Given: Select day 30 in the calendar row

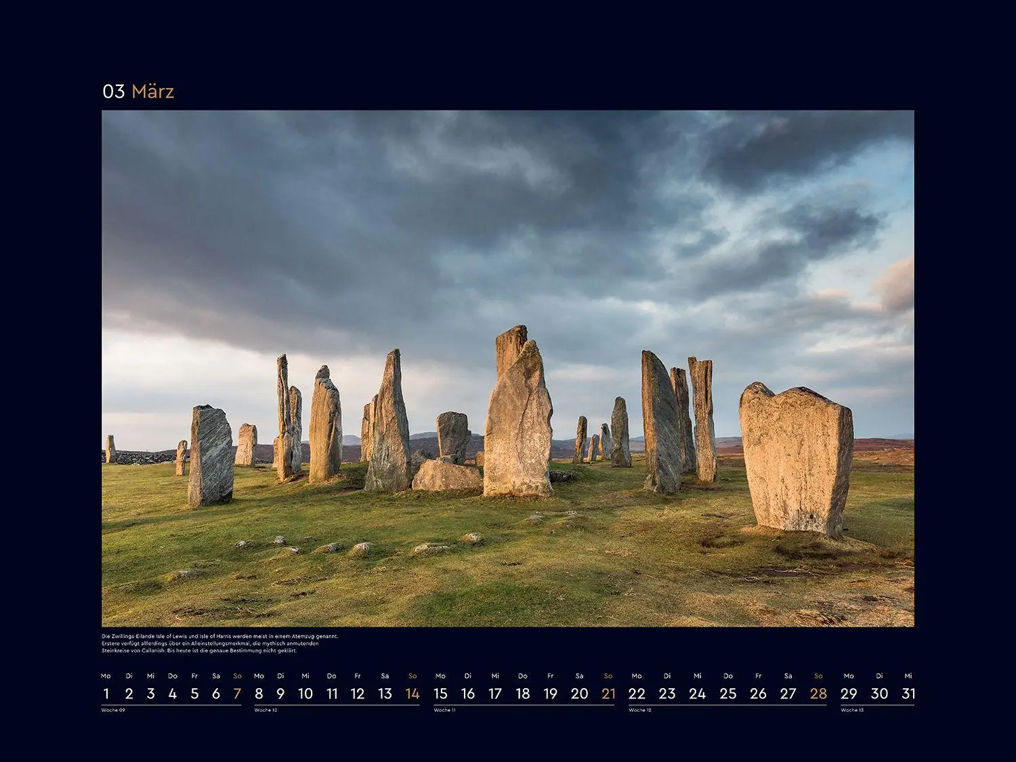Looking at the screenshot, I should pos(879,694).
